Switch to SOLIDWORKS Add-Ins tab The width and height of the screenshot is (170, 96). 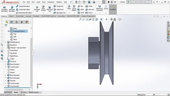[49, 16]
